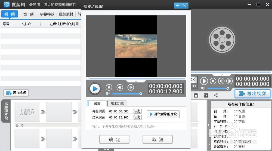Click the 文件名 column header
272x151 pixels.
(x=26, y=24)
